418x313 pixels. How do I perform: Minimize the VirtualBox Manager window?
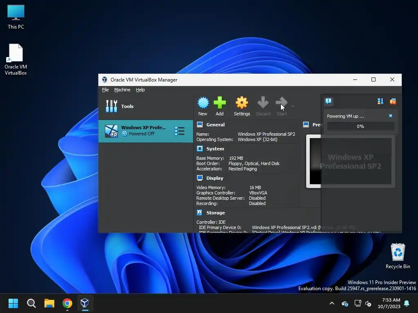(x=355, y=79)
